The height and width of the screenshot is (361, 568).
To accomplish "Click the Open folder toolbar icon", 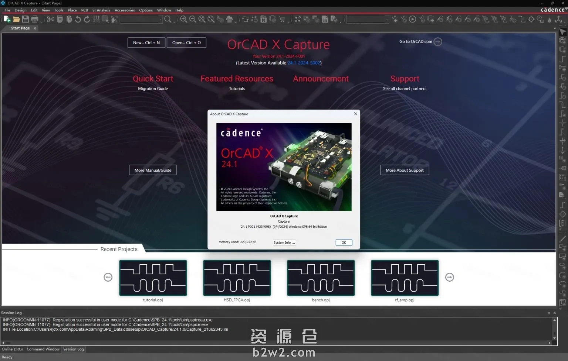I will click(x=16, y=19).
